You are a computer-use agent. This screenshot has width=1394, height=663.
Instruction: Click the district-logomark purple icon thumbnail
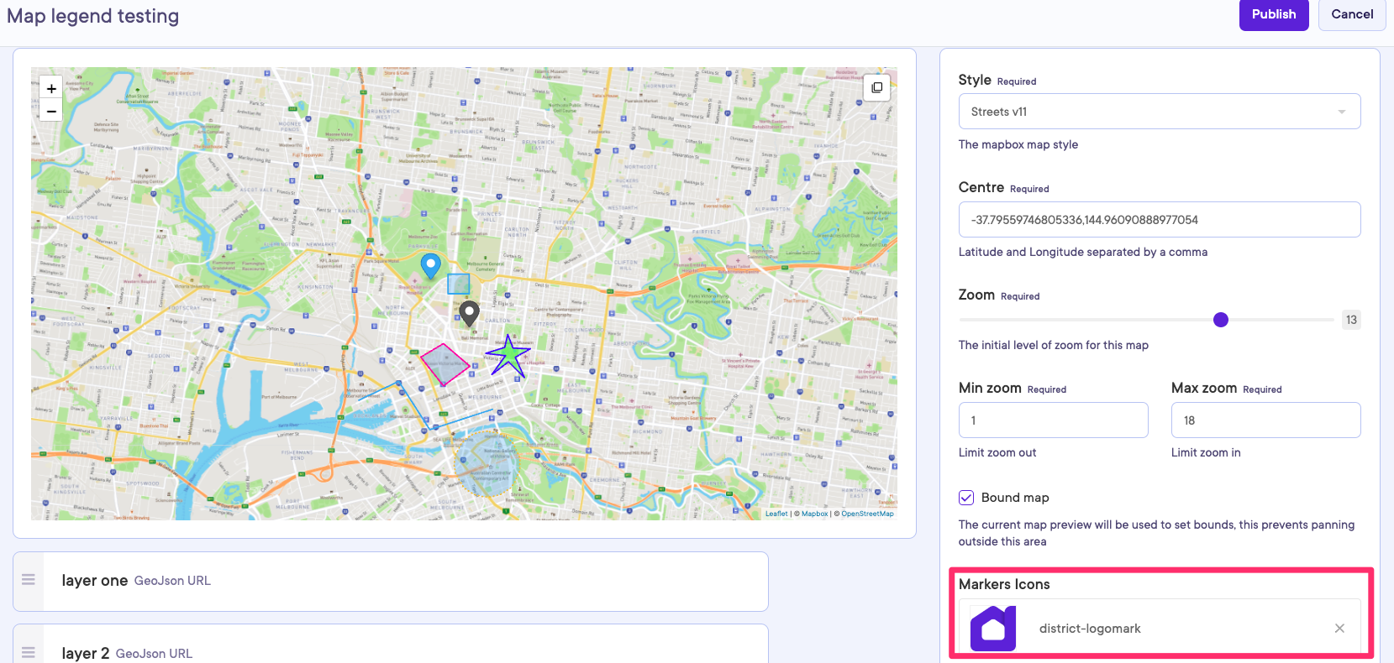[x=993, y=629]
